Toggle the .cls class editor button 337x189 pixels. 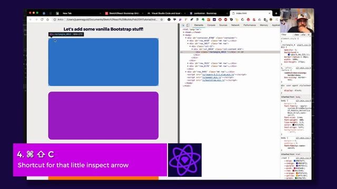point(303,35)
